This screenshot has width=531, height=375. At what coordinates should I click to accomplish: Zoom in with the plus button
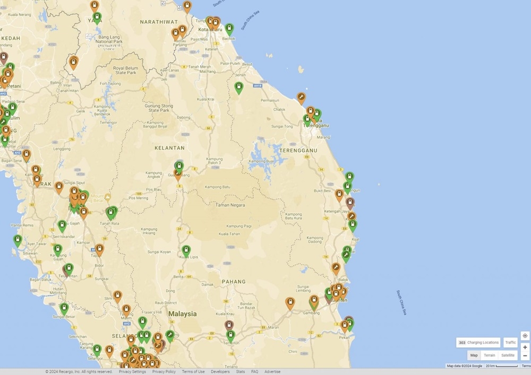pos(525,347)
